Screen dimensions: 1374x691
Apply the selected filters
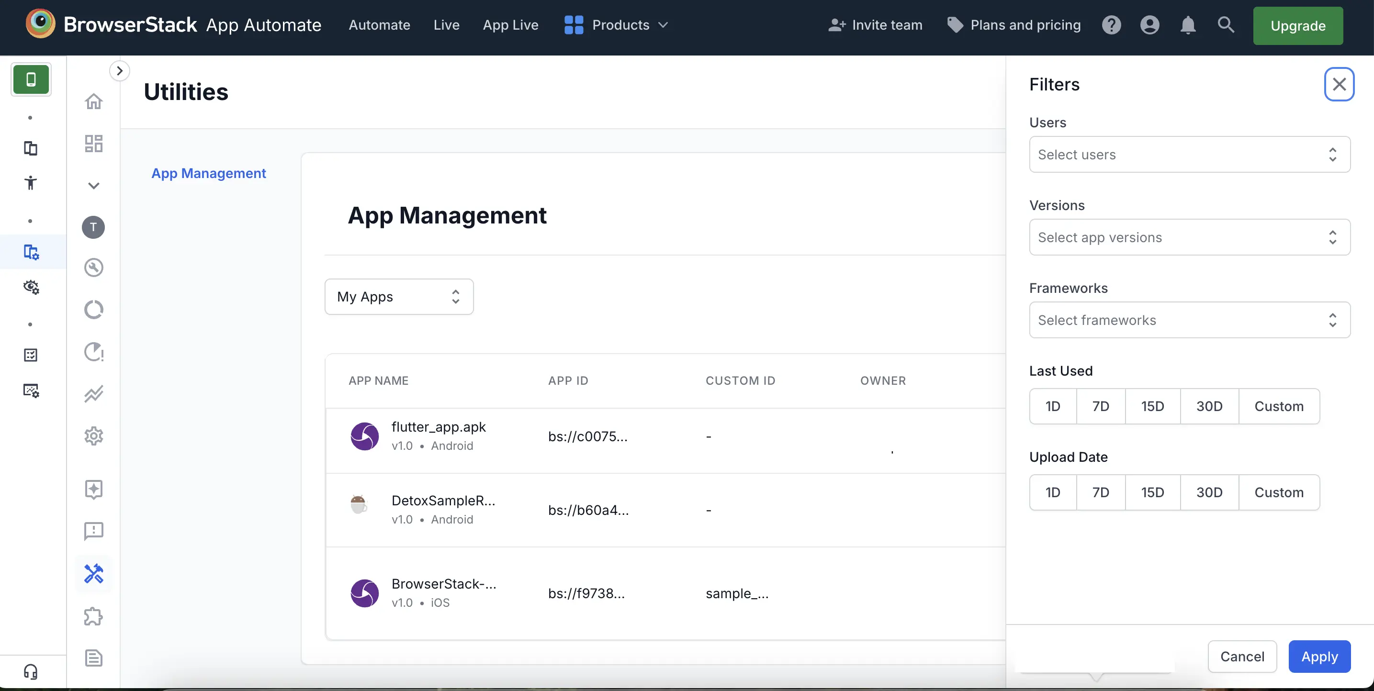coord(1319,657)
